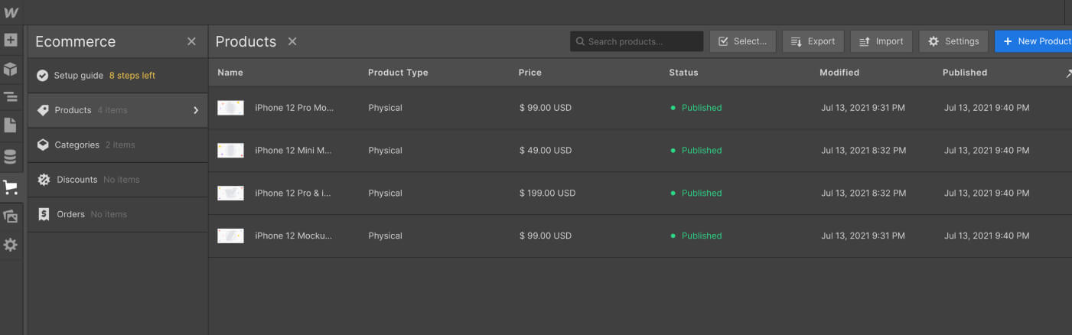The height and width of the screenshot is (335, 1072).
Task: Click the Export button
Action: 813,41
